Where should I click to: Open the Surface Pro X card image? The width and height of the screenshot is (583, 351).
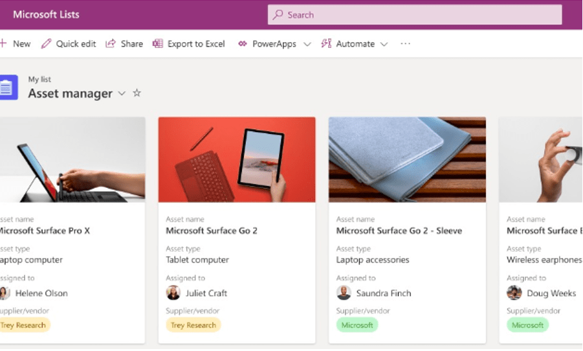(72, 160)
